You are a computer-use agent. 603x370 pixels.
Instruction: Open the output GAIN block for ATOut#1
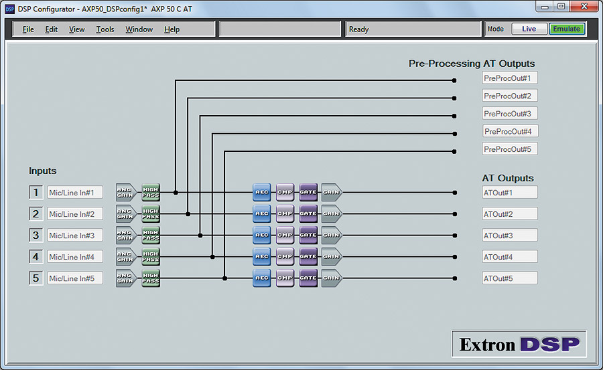332,193
